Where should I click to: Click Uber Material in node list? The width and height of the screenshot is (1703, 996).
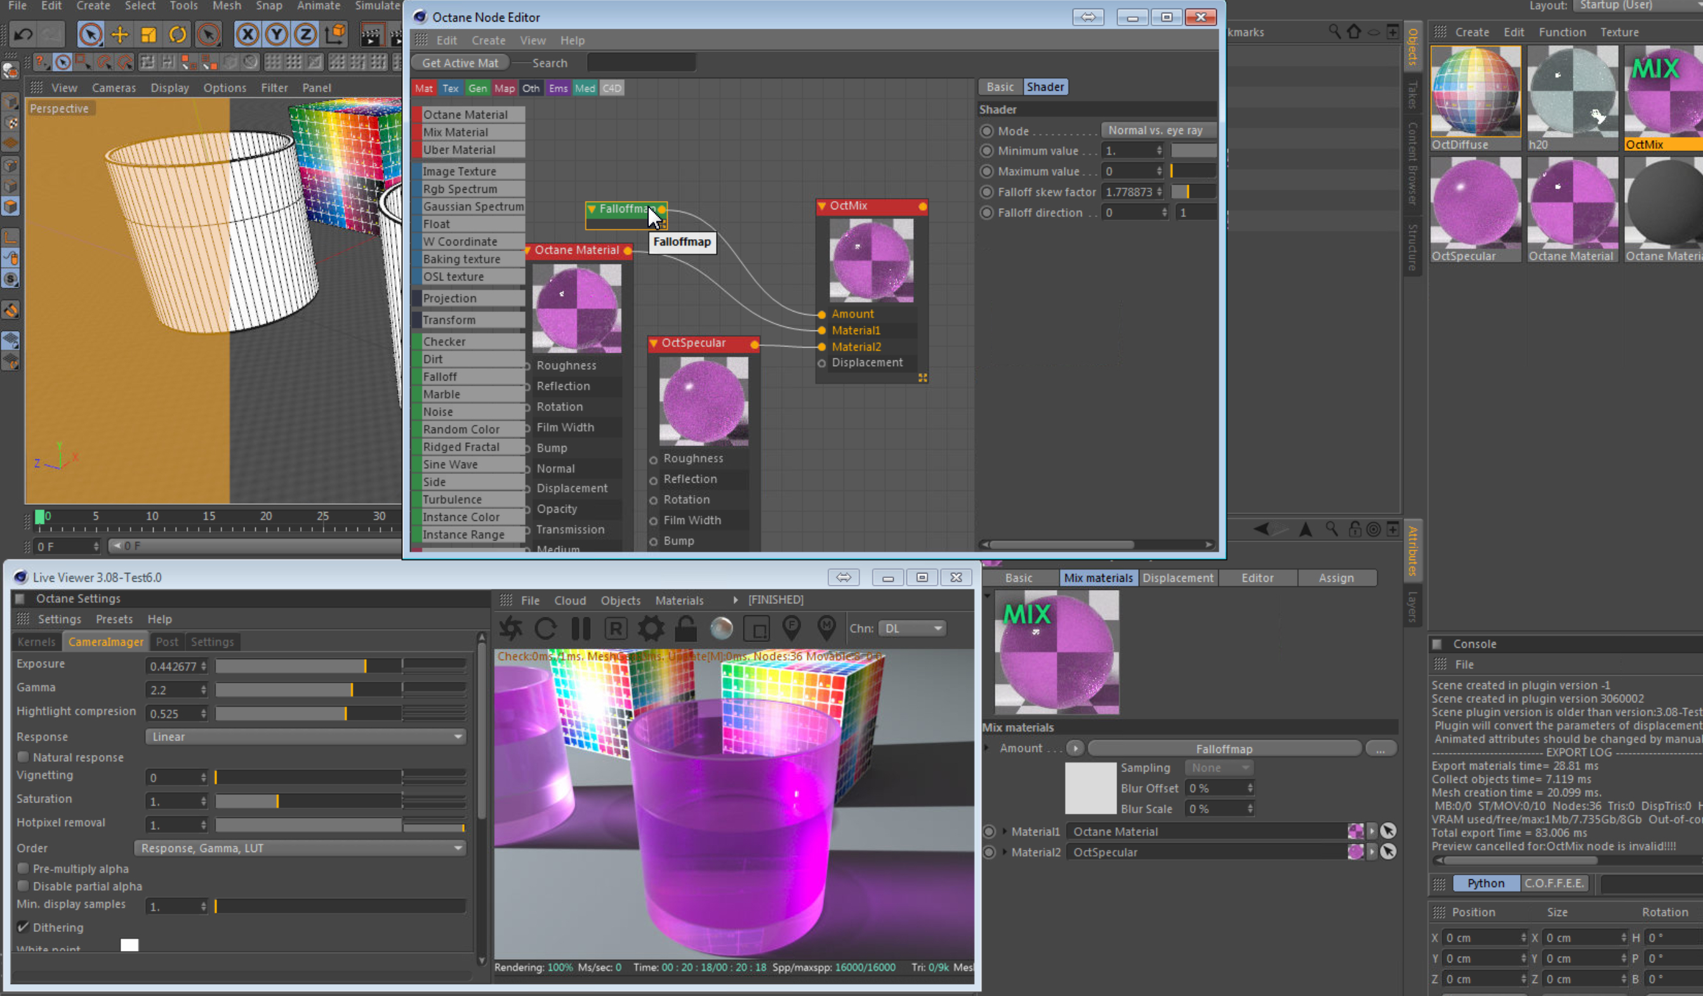(460, 150)
